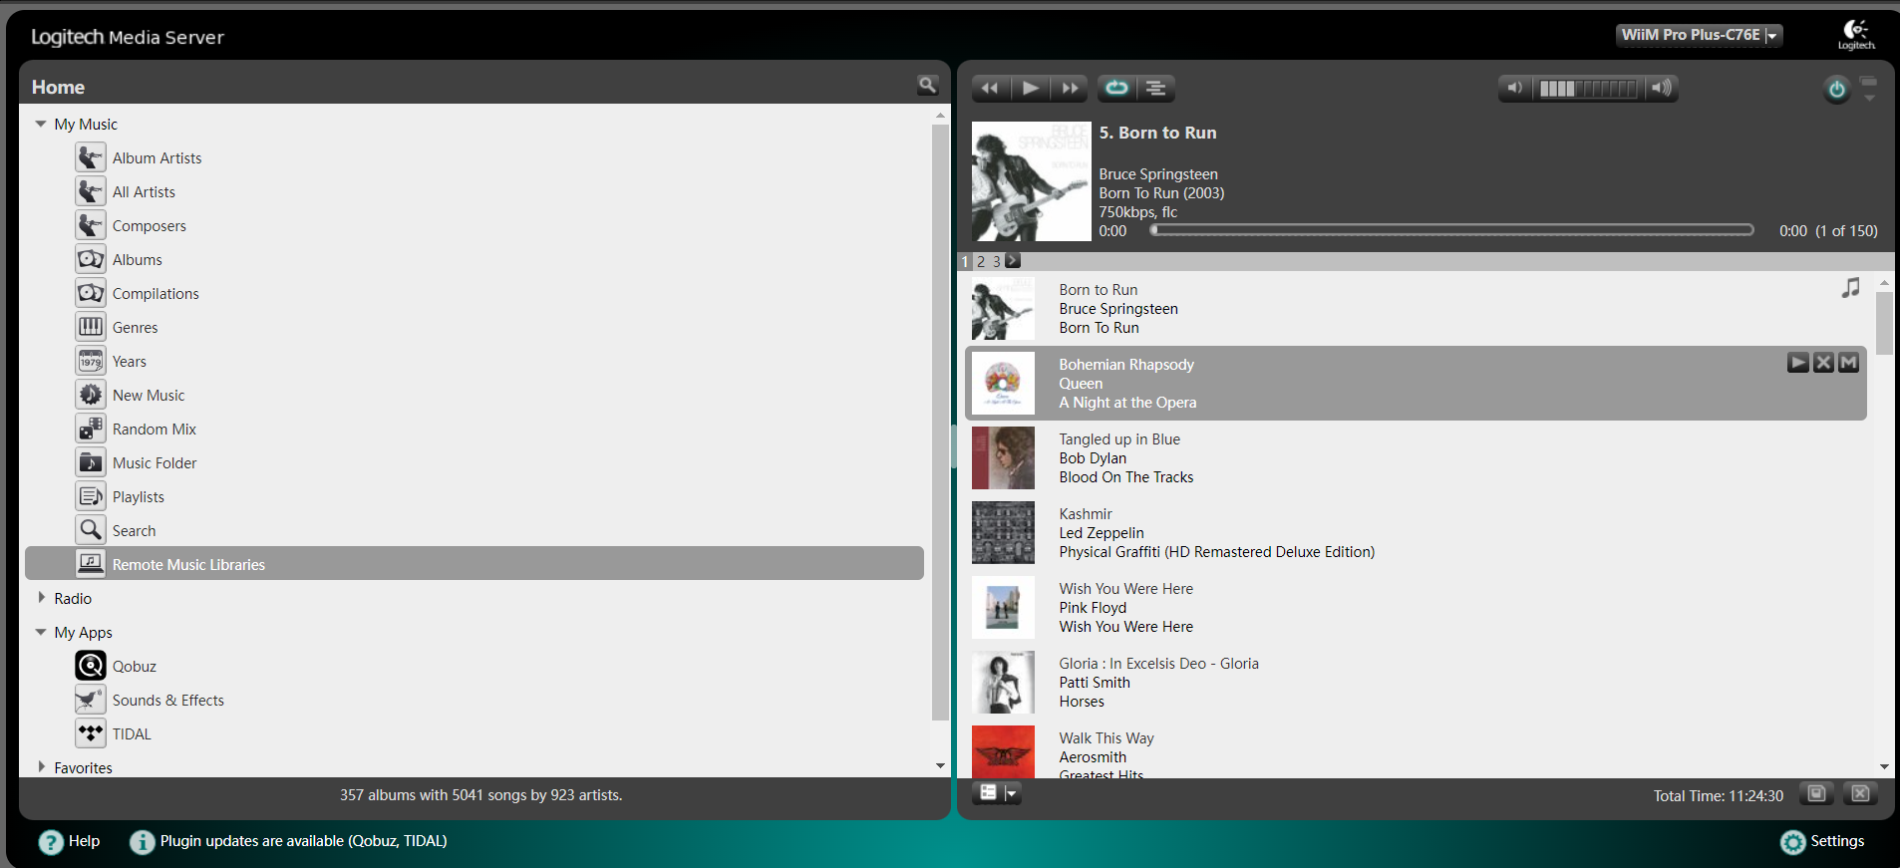This screenshot has height=868, width=1900.
Task: Open the Albums icon
Action: pyautogui.click(x=91, y=259)
